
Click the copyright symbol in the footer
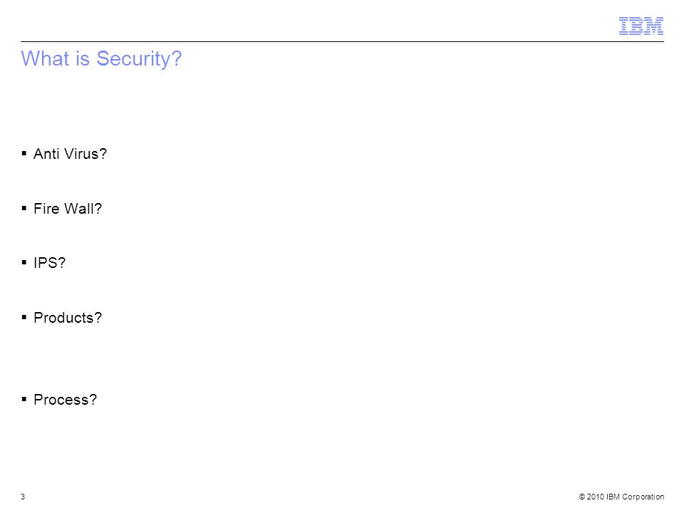pos(582,497)
